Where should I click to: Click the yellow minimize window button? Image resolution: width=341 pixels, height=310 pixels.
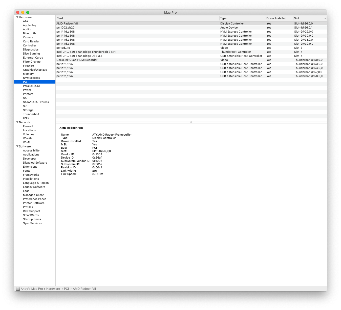pos(23,12)
